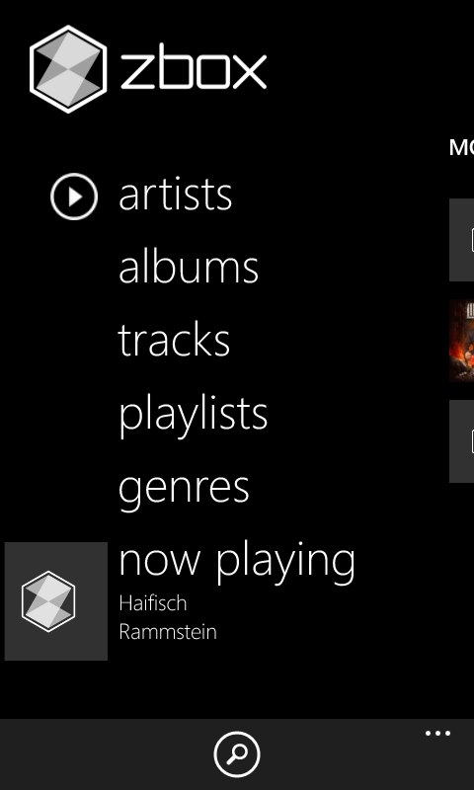The height and width of the screenshot is (790, 474).
Task: Select the Haifisch track title
Action: click(153, 603)
